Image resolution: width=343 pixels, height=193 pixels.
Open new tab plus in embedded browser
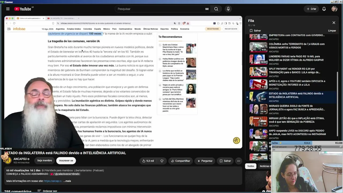[79, 18]
